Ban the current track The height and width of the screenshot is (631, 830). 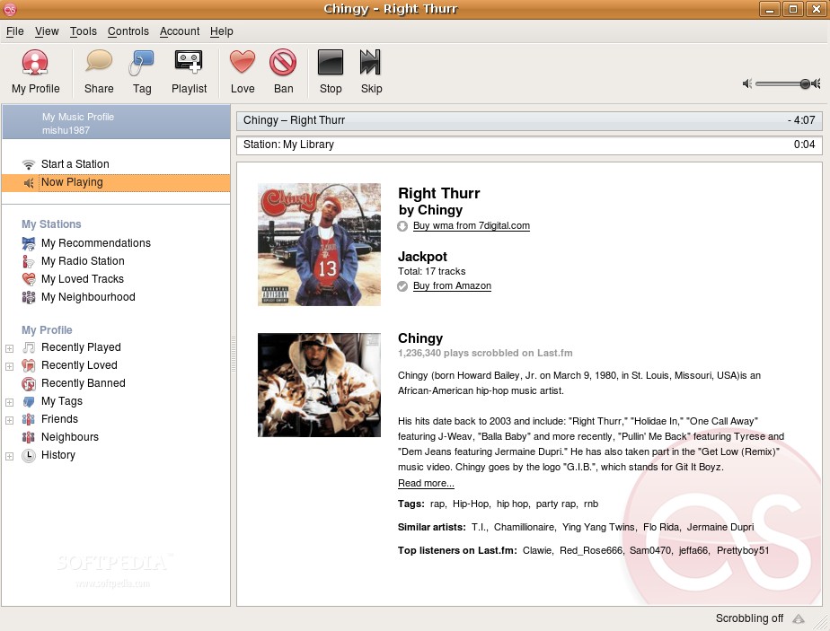283,72
